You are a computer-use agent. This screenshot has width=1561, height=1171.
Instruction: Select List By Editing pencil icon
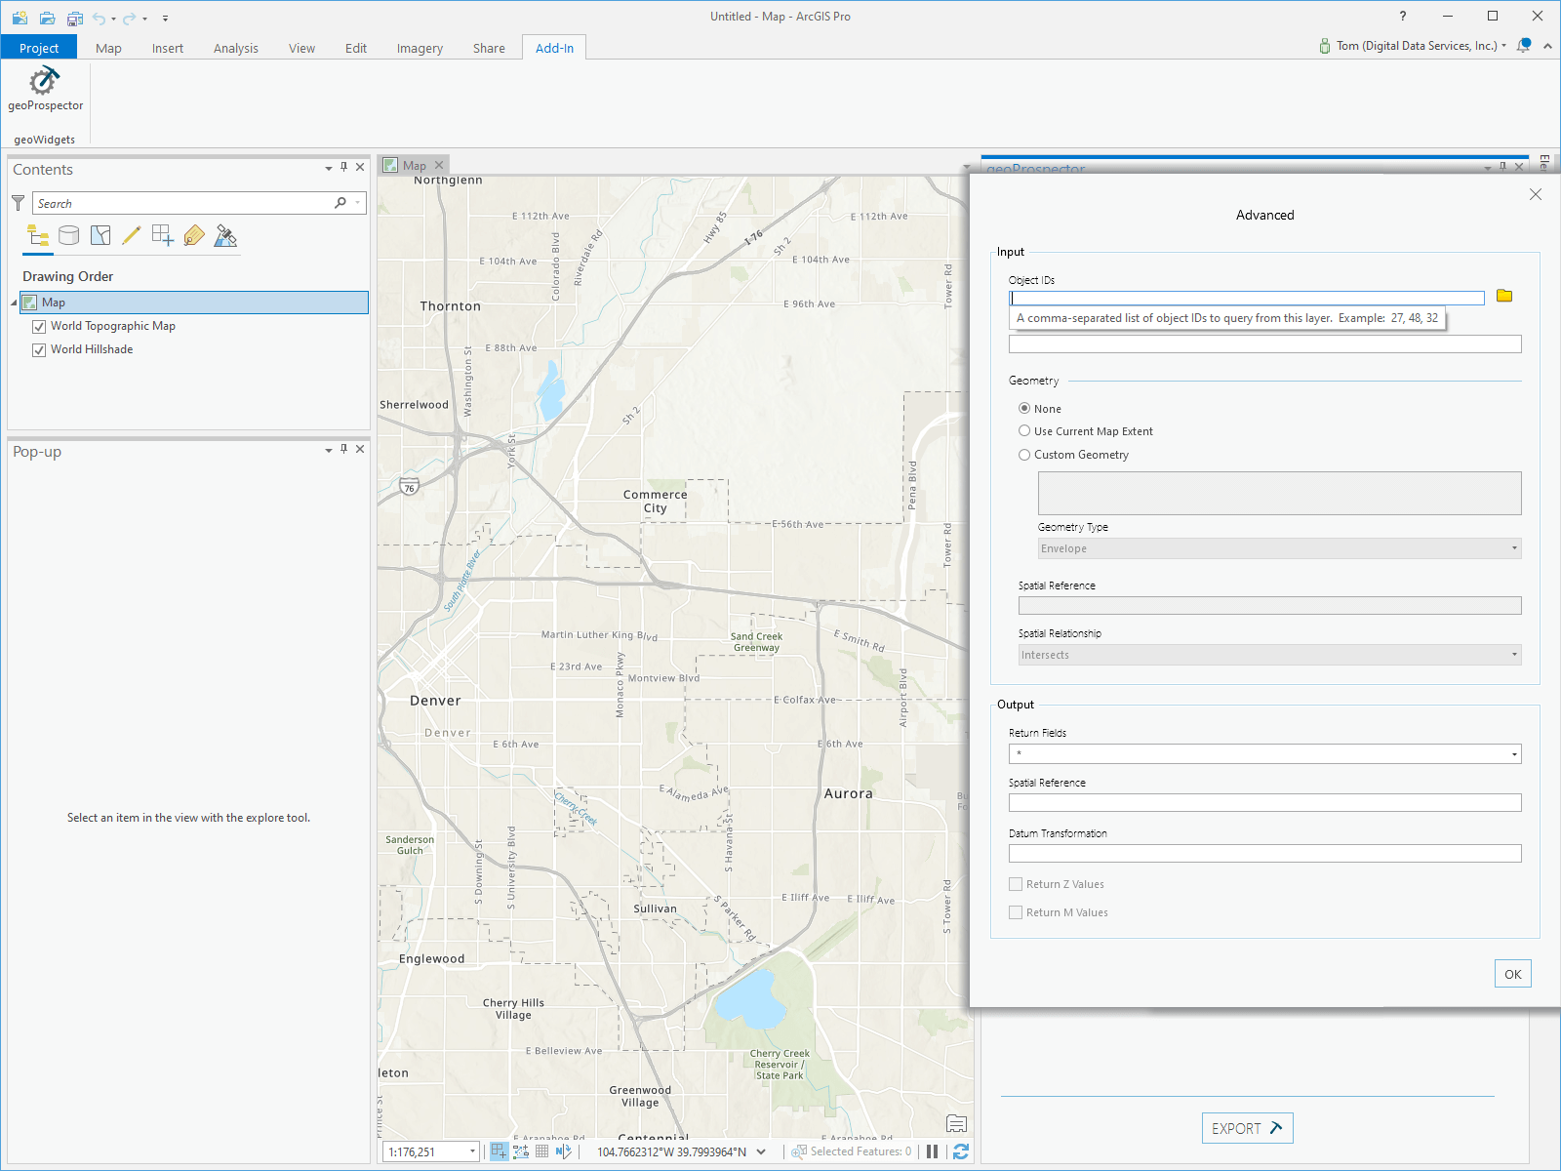pyautogui.click(x=131, y=235)
